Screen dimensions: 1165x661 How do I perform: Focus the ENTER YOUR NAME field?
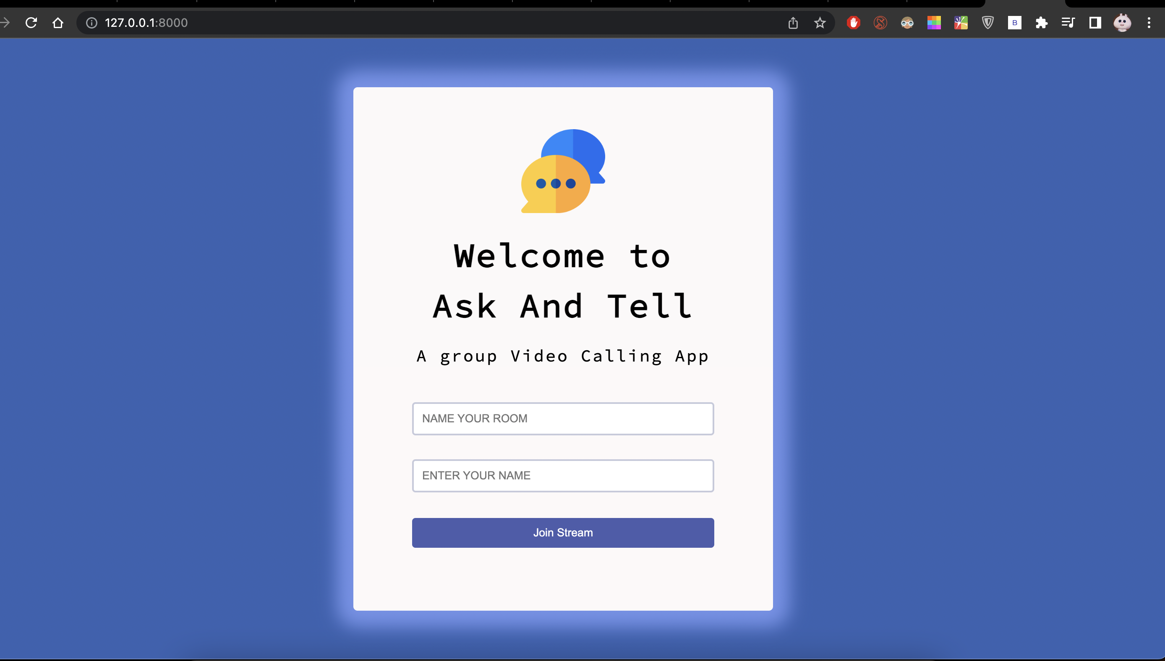pos(562,475)
